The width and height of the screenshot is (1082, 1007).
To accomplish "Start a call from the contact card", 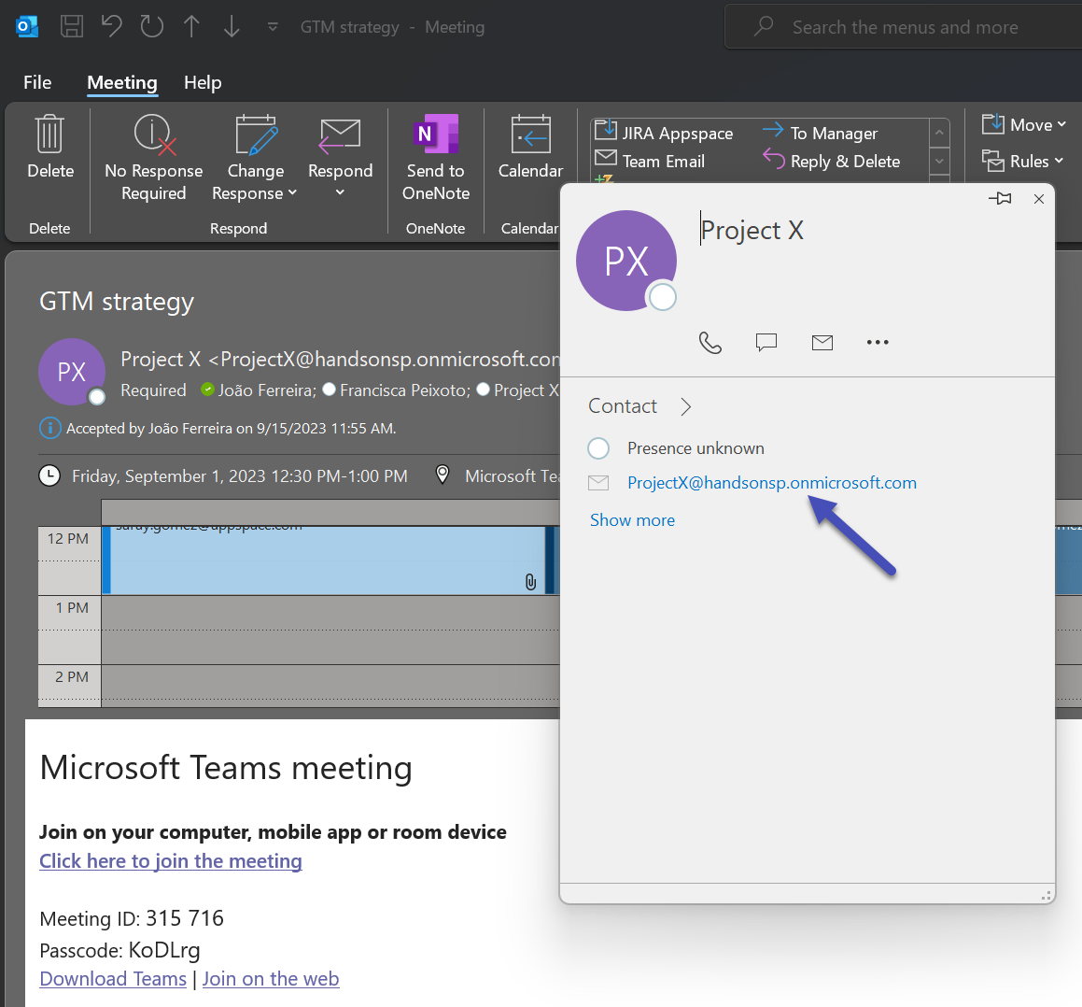I will click(710, 342).
